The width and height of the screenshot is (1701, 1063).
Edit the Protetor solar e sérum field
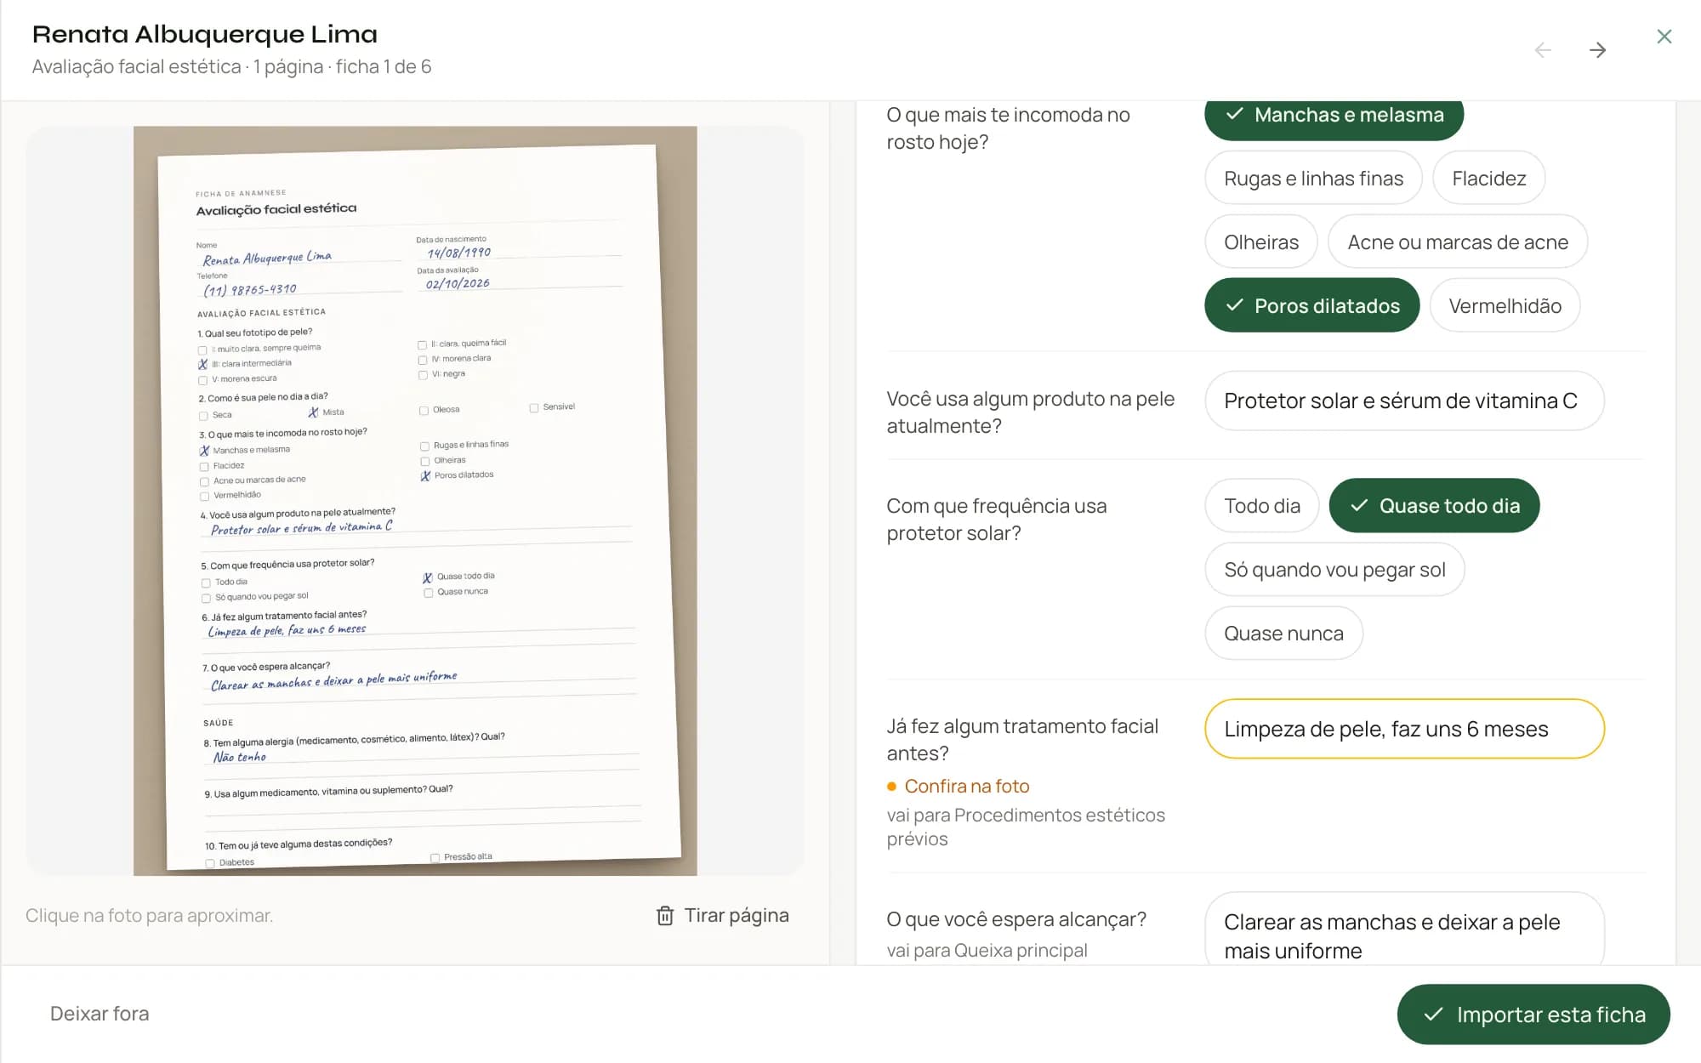coord(1404,401)
